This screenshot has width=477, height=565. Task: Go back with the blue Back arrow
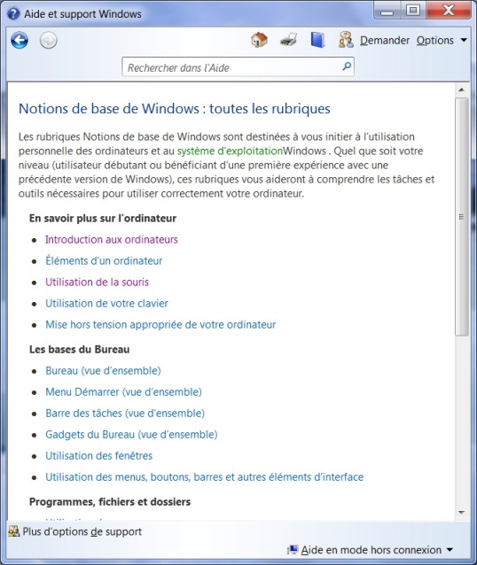pyautogui.click(x=20, y=40)
